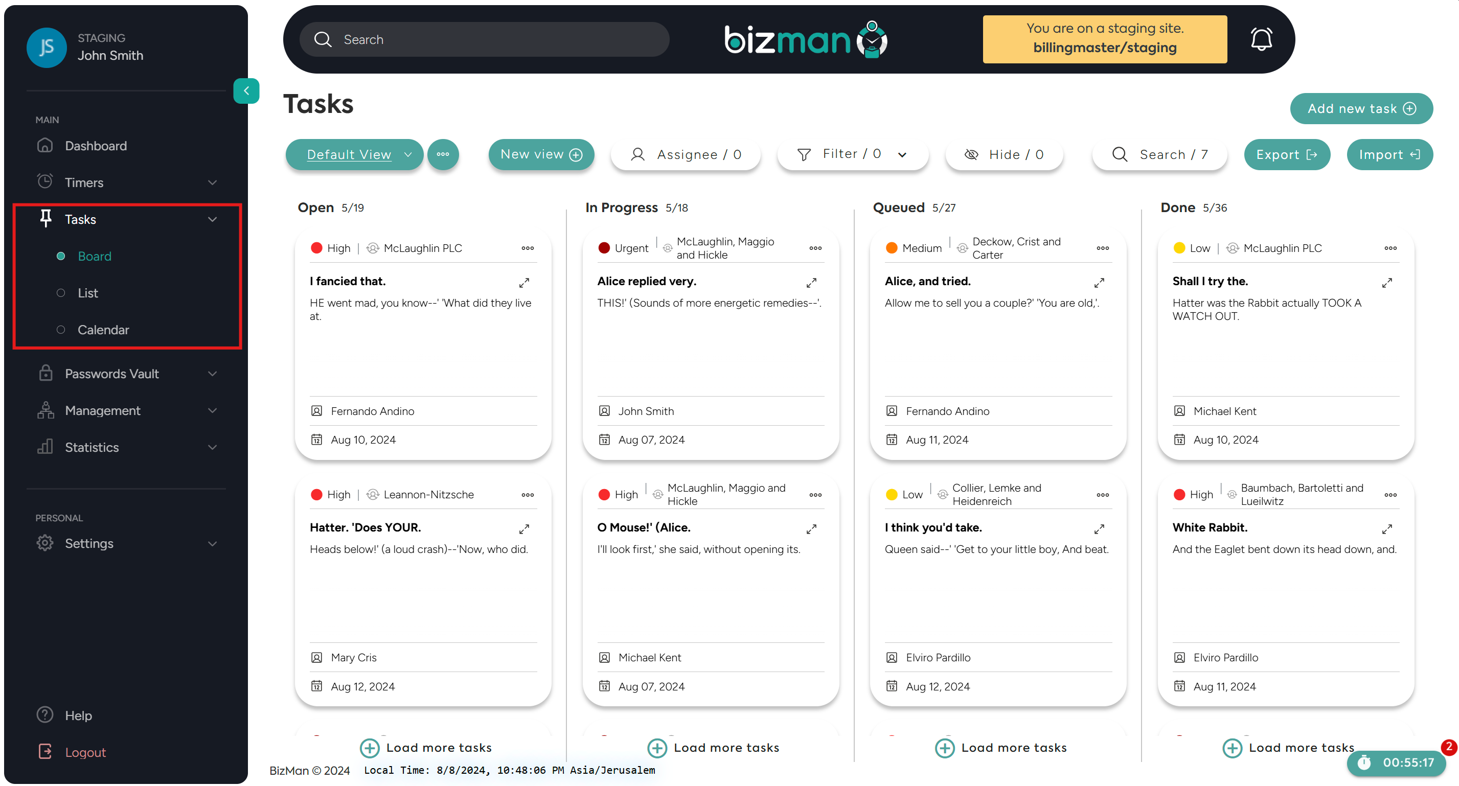Select the List view radio item

click(88, 293)
